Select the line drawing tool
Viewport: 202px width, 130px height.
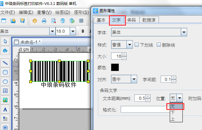click(x=5, y=63)
